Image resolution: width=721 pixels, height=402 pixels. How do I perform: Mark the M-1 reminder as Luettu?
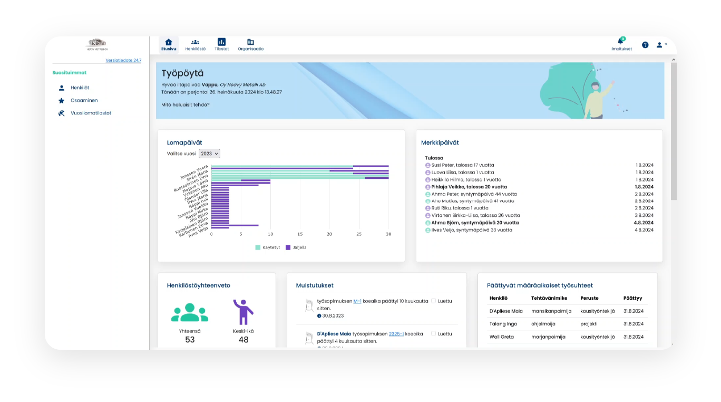tap(434, 301)
